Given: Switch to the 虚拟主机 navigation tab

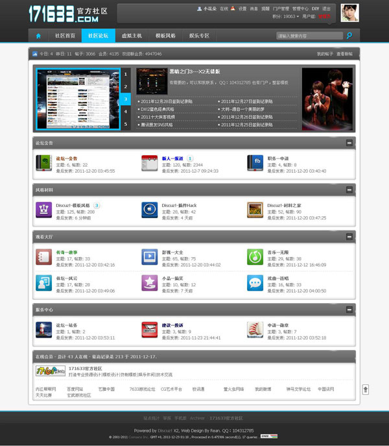Looking at the screenshot, I should click(x=132, y=36).
